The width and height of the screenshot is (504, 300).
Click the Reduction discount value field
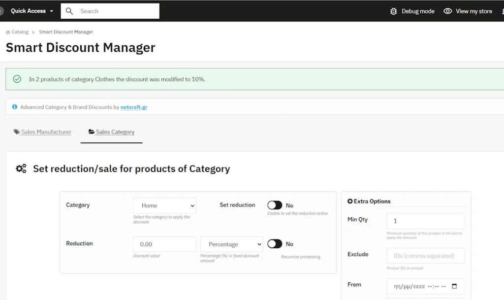coord(164,244)
